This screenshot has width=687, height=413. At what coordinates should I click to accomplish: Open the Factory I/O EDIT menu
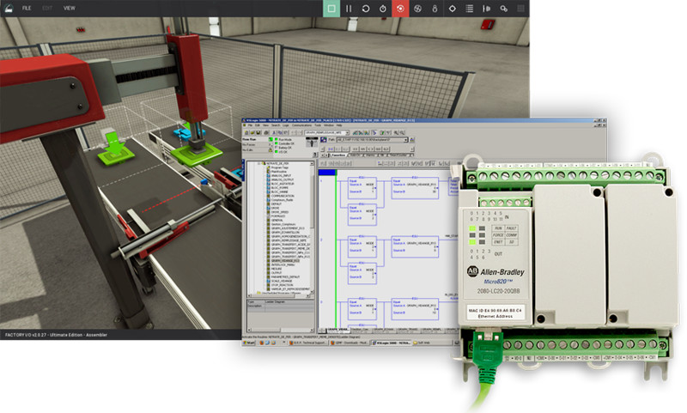click(x=47, y=8)
